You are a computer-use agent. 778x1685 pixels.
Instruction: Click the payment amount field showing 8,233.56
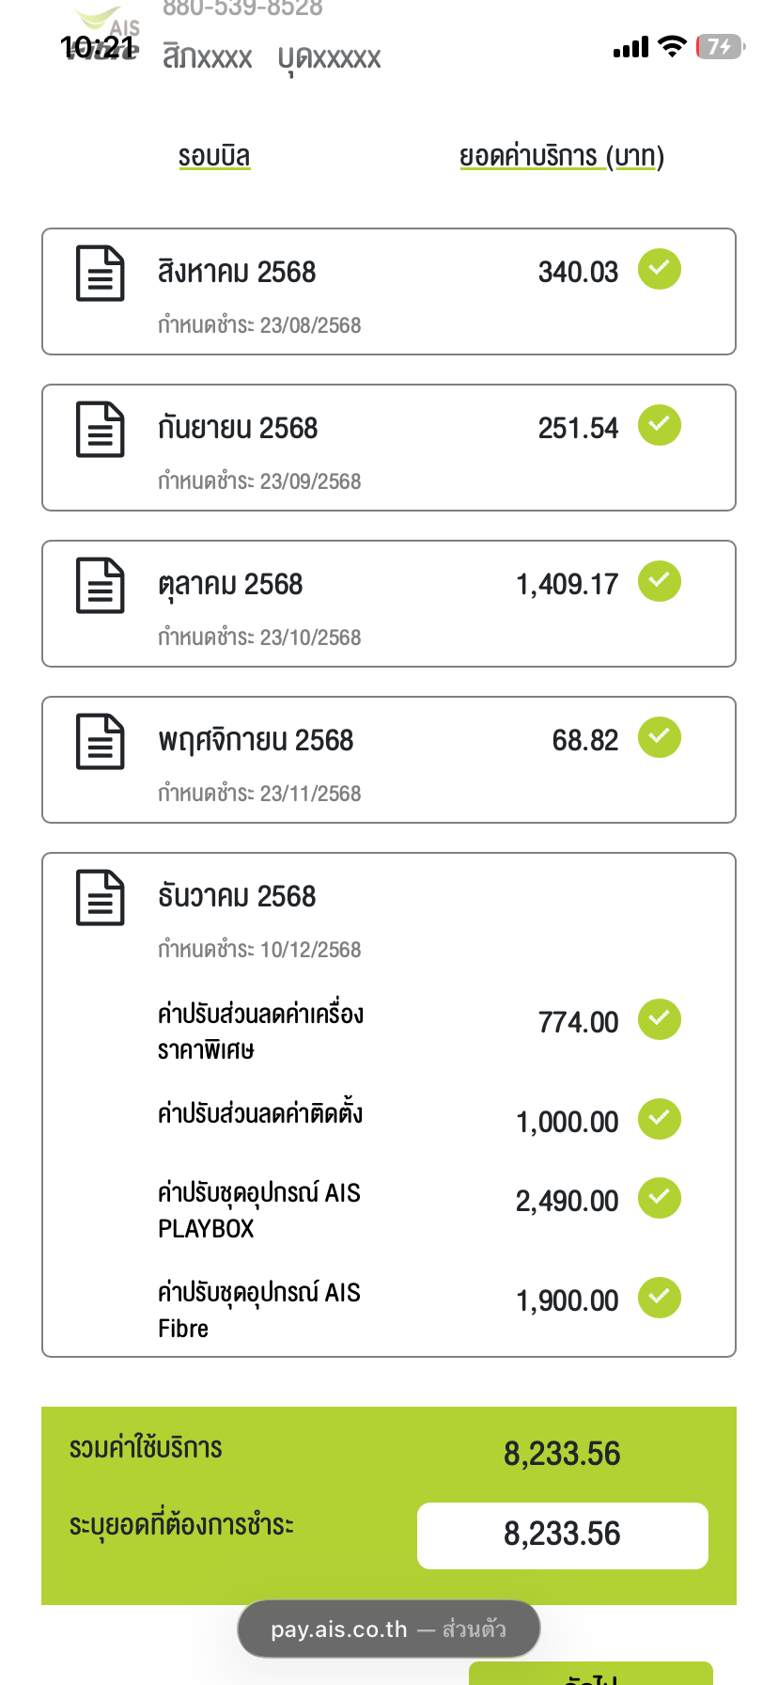tap(562, 1535)
